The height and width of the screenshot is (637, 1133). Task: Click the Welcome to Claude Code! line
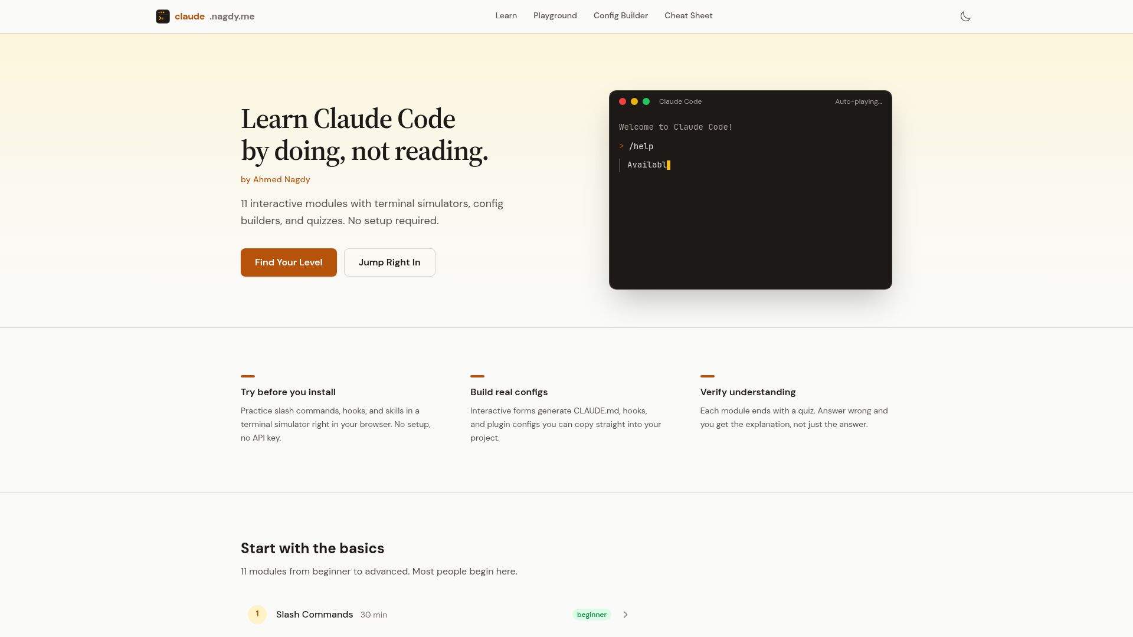676,127
